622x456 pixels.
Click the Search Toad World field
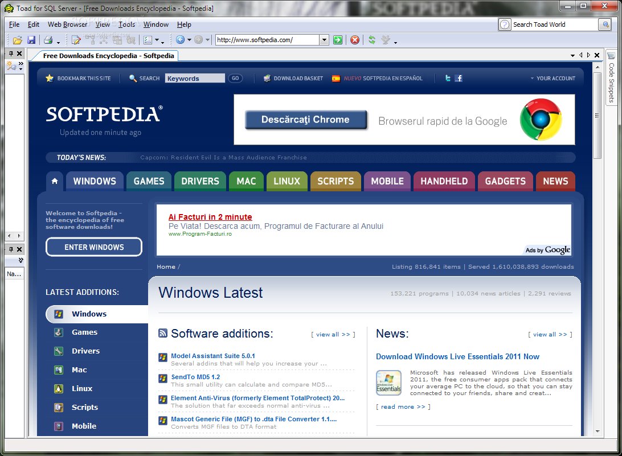tap(555, 24)
